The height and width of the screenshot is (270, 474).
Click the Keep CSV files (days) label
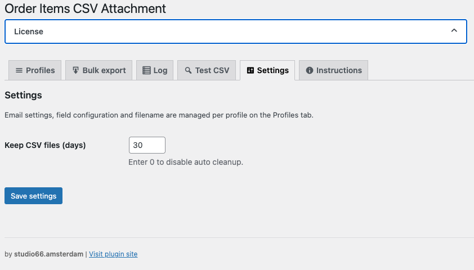coord(45,145)
